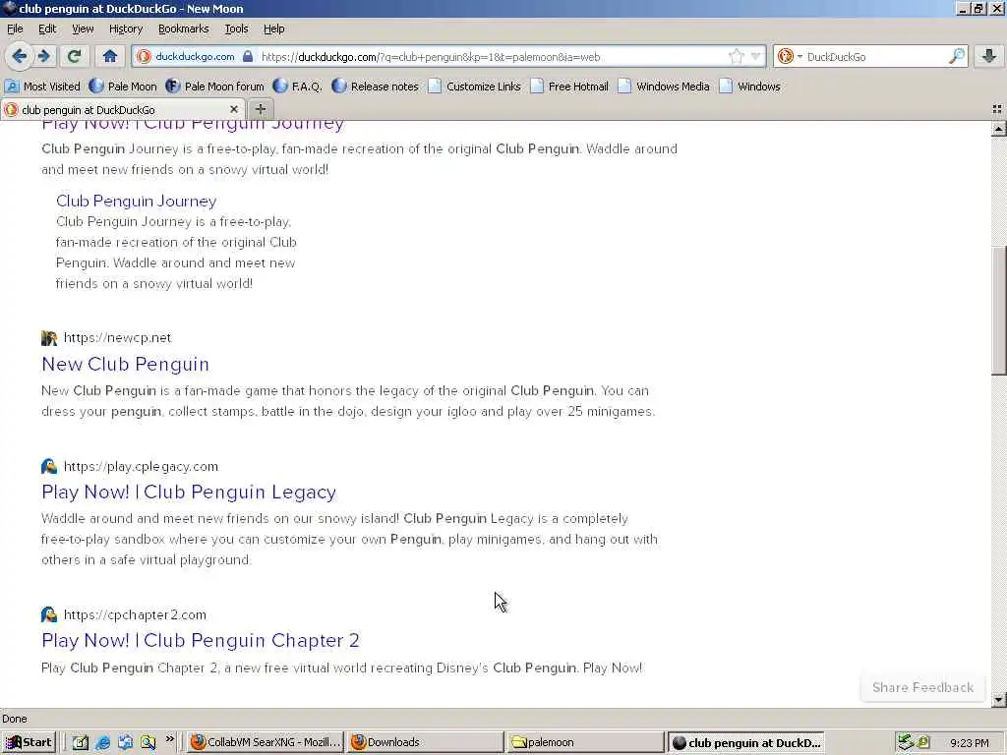Close the club penguin tab with its X

[x=234, y=109]
